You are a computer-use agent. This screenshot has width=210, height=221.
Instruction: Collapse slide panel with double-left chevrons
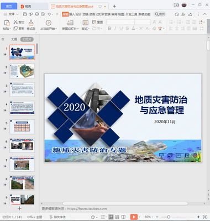pyautogui.click(x=3, y=39)
